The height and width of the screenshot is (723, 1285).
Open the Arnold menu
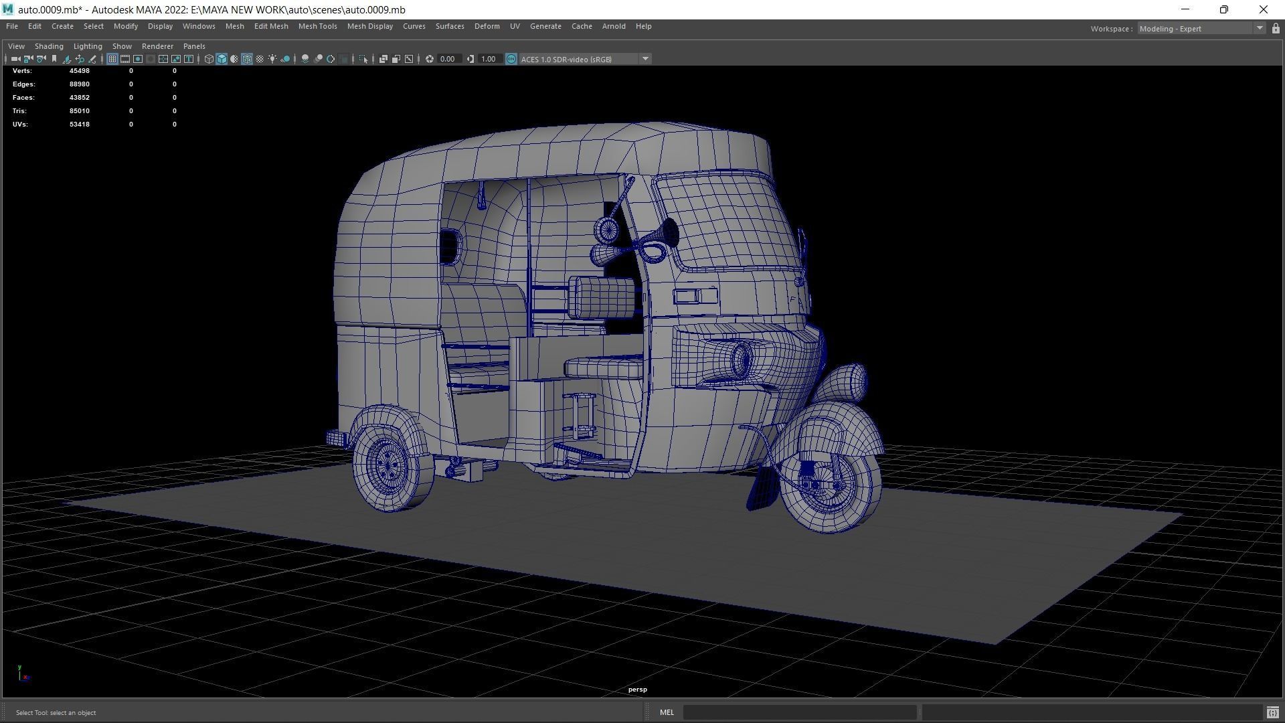point(614,26)
